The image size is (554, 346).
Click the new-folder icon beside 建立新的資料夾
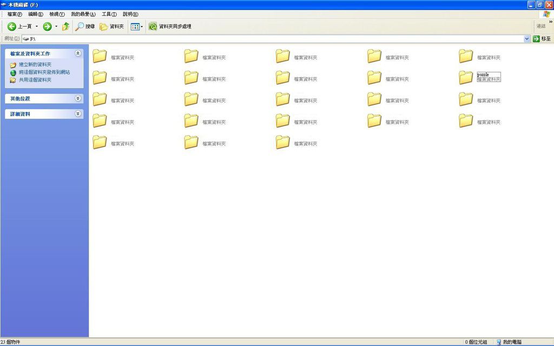13,65
